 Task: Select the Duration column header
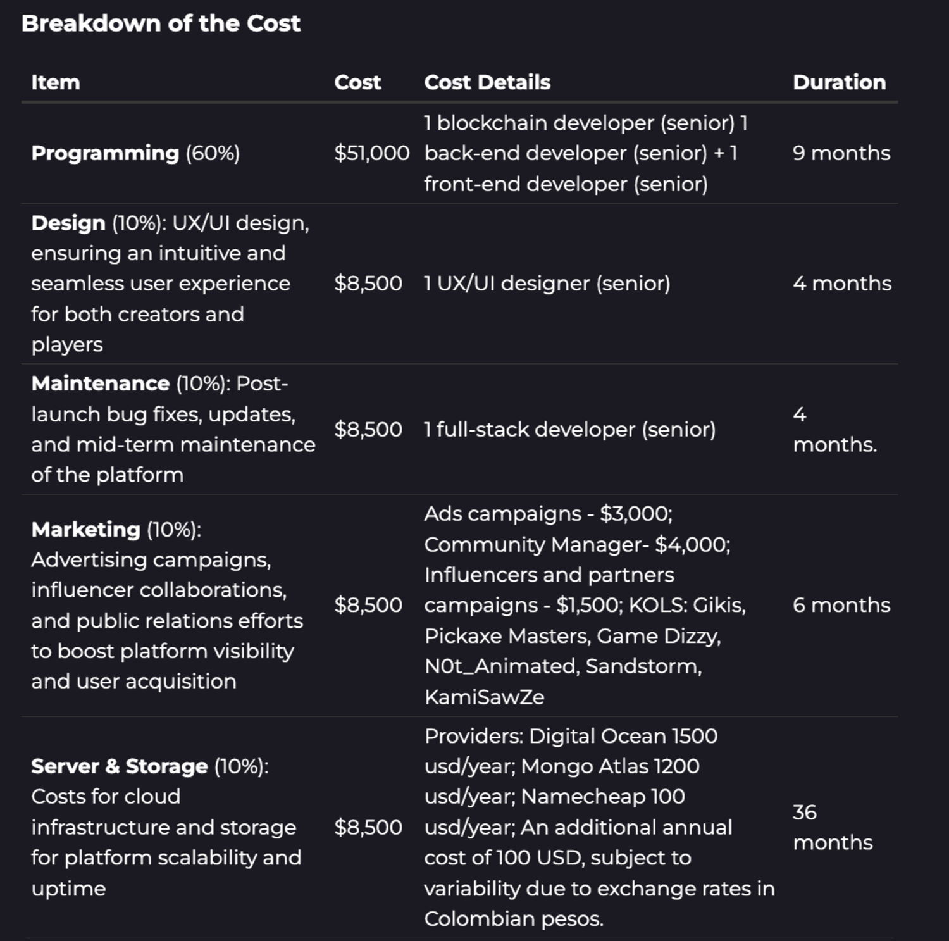pyautogui.click(x=839, y=82)
